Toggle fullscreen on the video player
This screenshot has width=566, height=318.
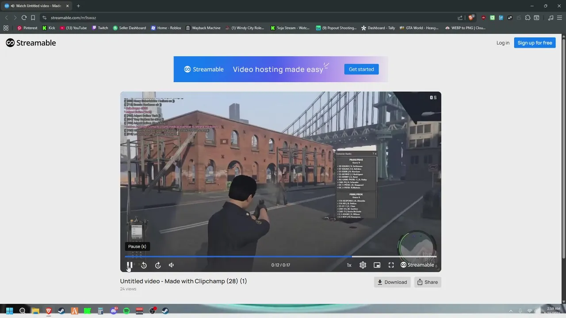[391, 265]
